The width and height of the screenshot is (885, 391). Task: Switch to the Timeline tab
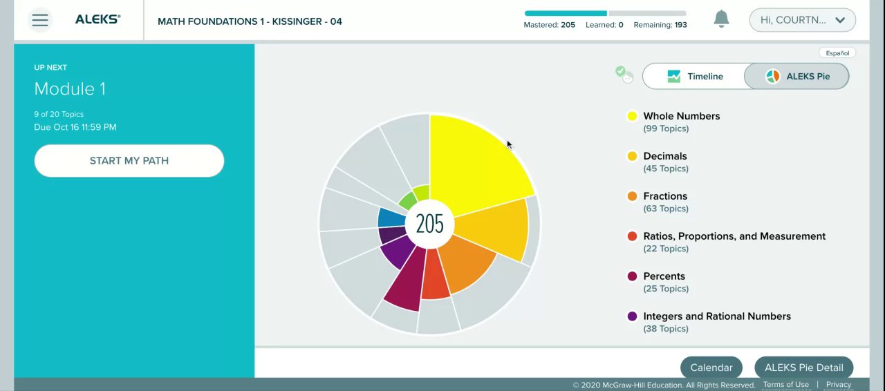point(693,76)
